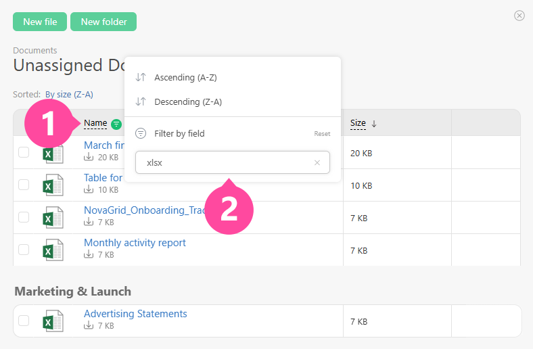Clear the xlsx filter text with X
This screenshot has width=533, height=349.
click(317, 163)
